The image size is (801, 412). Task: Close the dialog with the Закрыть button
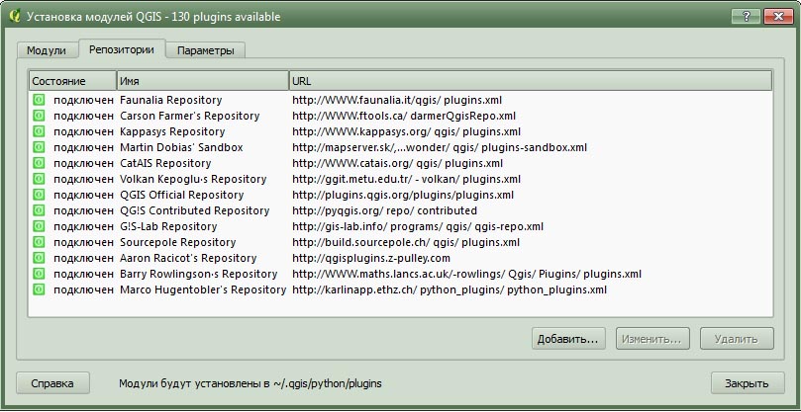click(x=747, y=383)
